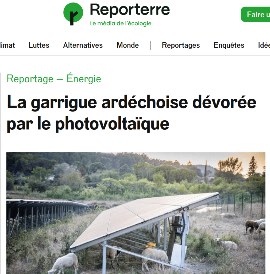Click the green 'Énergie' topic label
This screenshot has height=274, width=270.
point(84,78)
